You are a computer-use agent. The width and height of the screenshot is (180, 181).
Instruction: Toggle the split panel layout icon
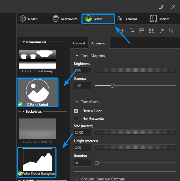[x=142, y=31]
